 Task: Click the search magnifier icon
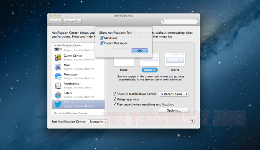coord(163,22)
